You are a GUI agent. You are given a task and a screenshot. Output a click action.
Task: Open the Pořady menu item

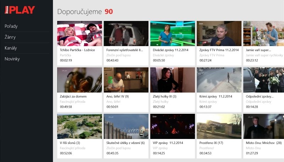11,26
